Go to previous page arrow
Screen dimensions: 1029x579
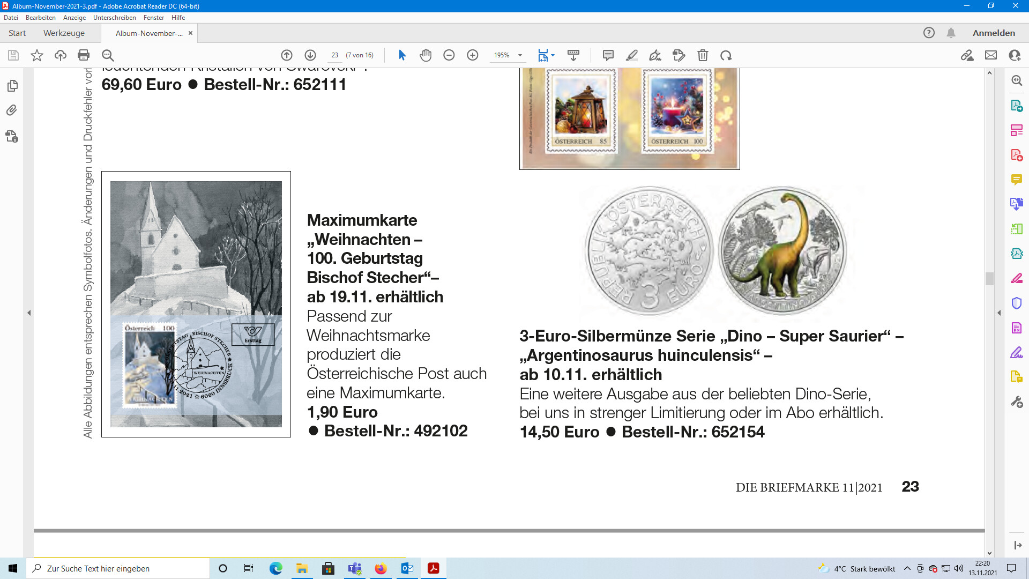(287, 55)
